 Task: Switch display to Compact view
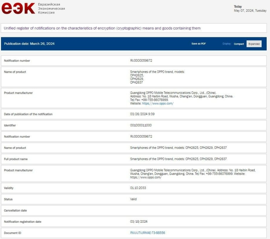239,44
